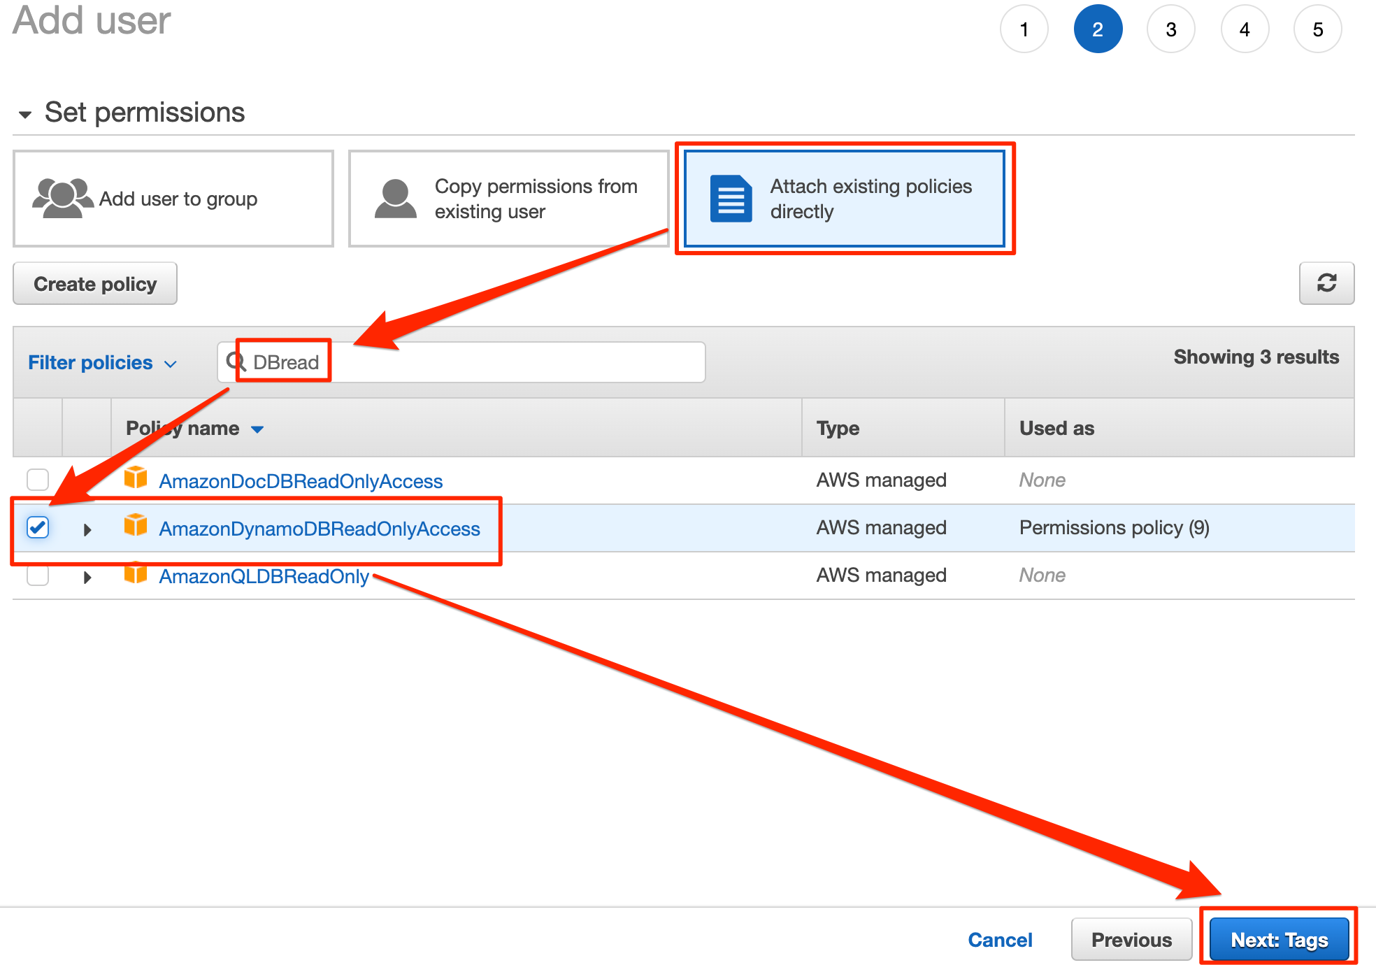Screen dimensions: 1376x965
Task: Check the AmazonQLDBReadOnly checkbox
Action: tap(38, 576)
